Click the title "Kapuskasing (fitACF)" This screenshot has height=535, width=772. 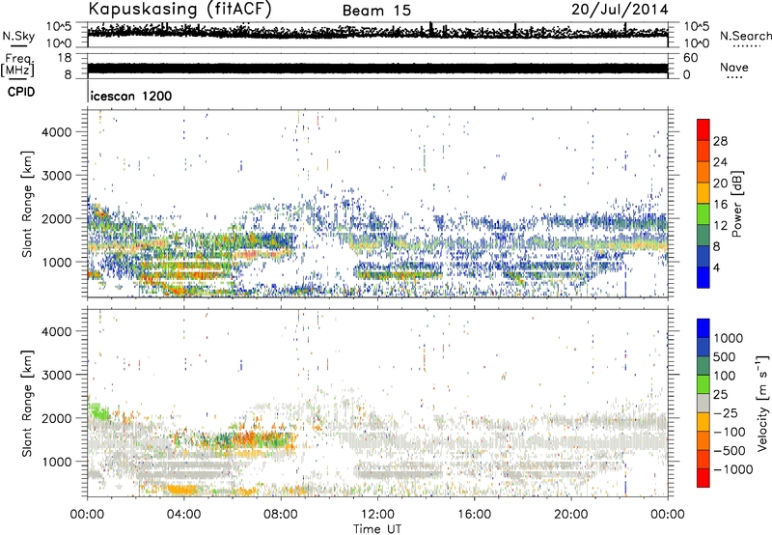(179, 10)
